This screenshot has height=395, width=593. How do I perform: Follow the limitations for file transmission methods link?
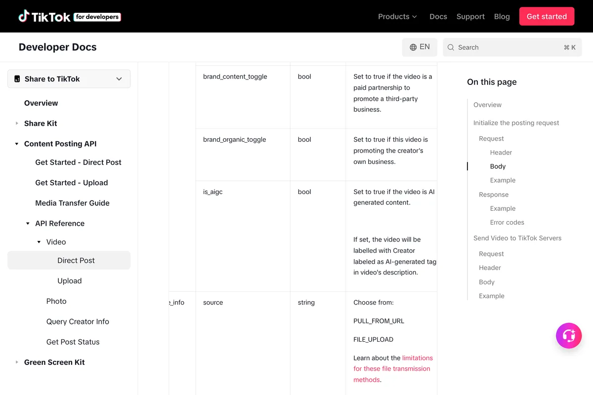tap(393, 369)
